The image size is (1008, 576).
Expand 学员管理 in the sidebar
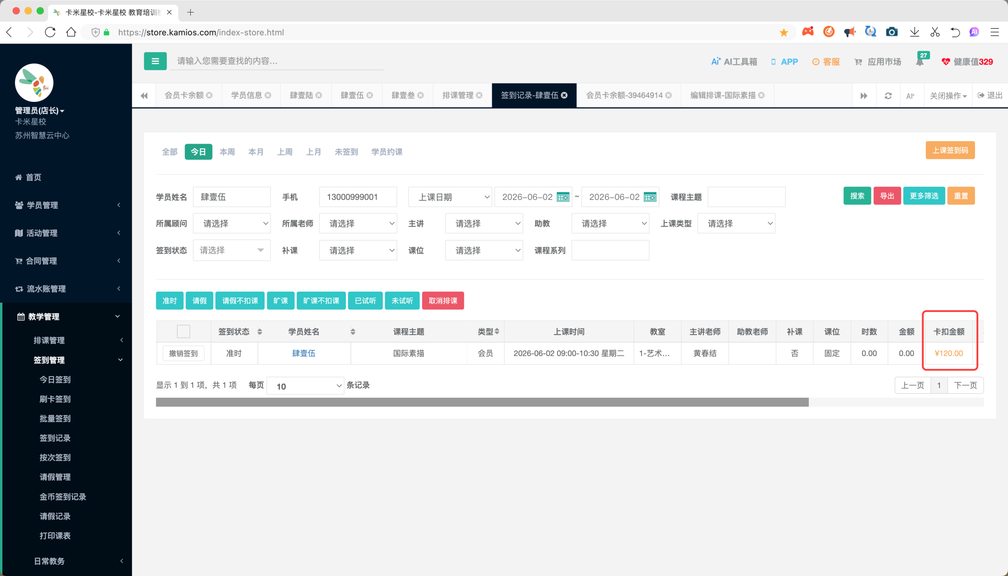[66, 205]
